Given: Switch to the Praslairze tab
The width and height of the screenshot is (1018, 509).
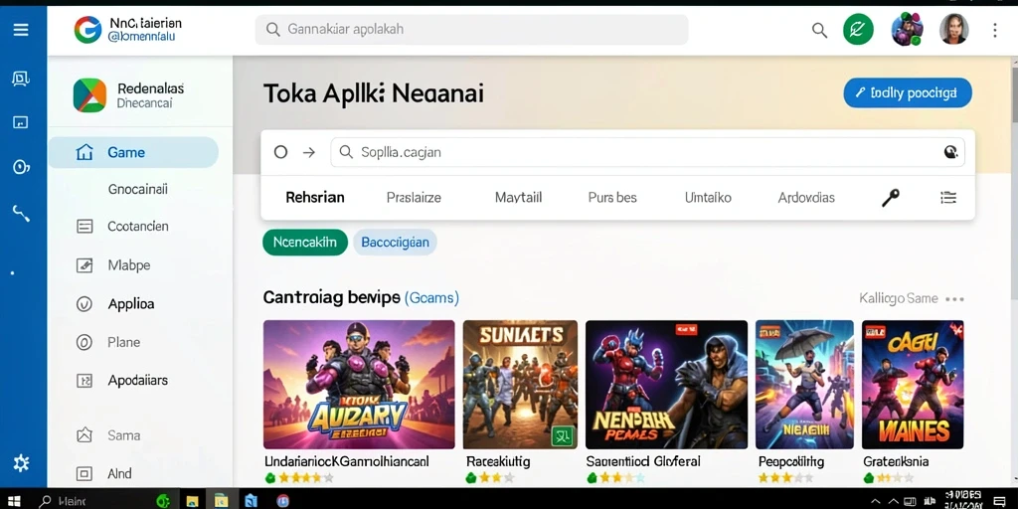Looking at the screenshot, I should tap(414, 198).
